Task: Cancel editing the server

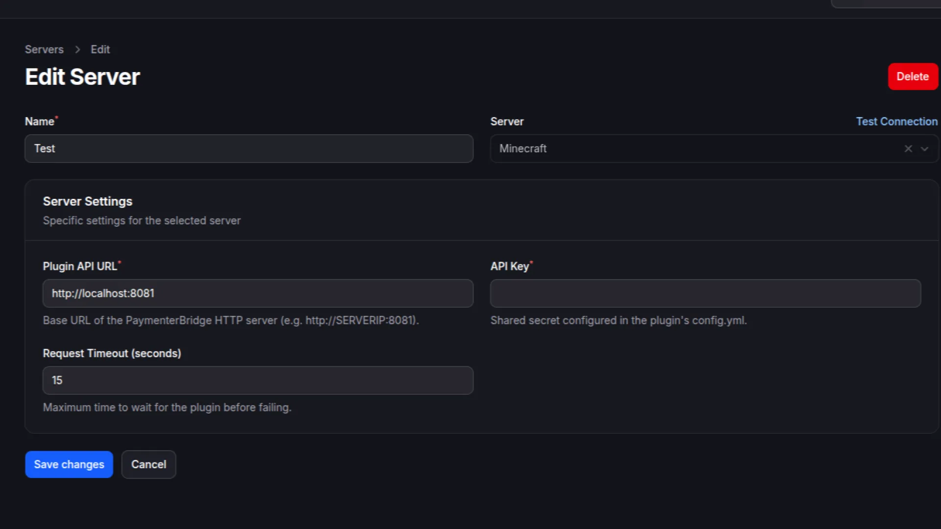Action: pos(149,464)
